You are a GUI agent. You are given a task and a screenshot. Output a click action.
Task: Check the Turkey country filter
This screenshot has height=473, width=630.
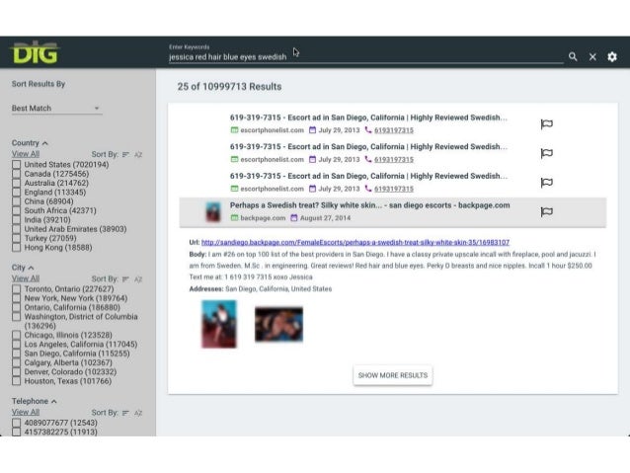coord(16,238)
